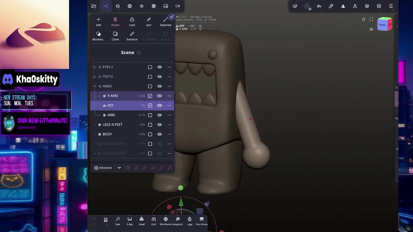Select the ARMS group checkbox
413x232 pixels.
(150, 86)
